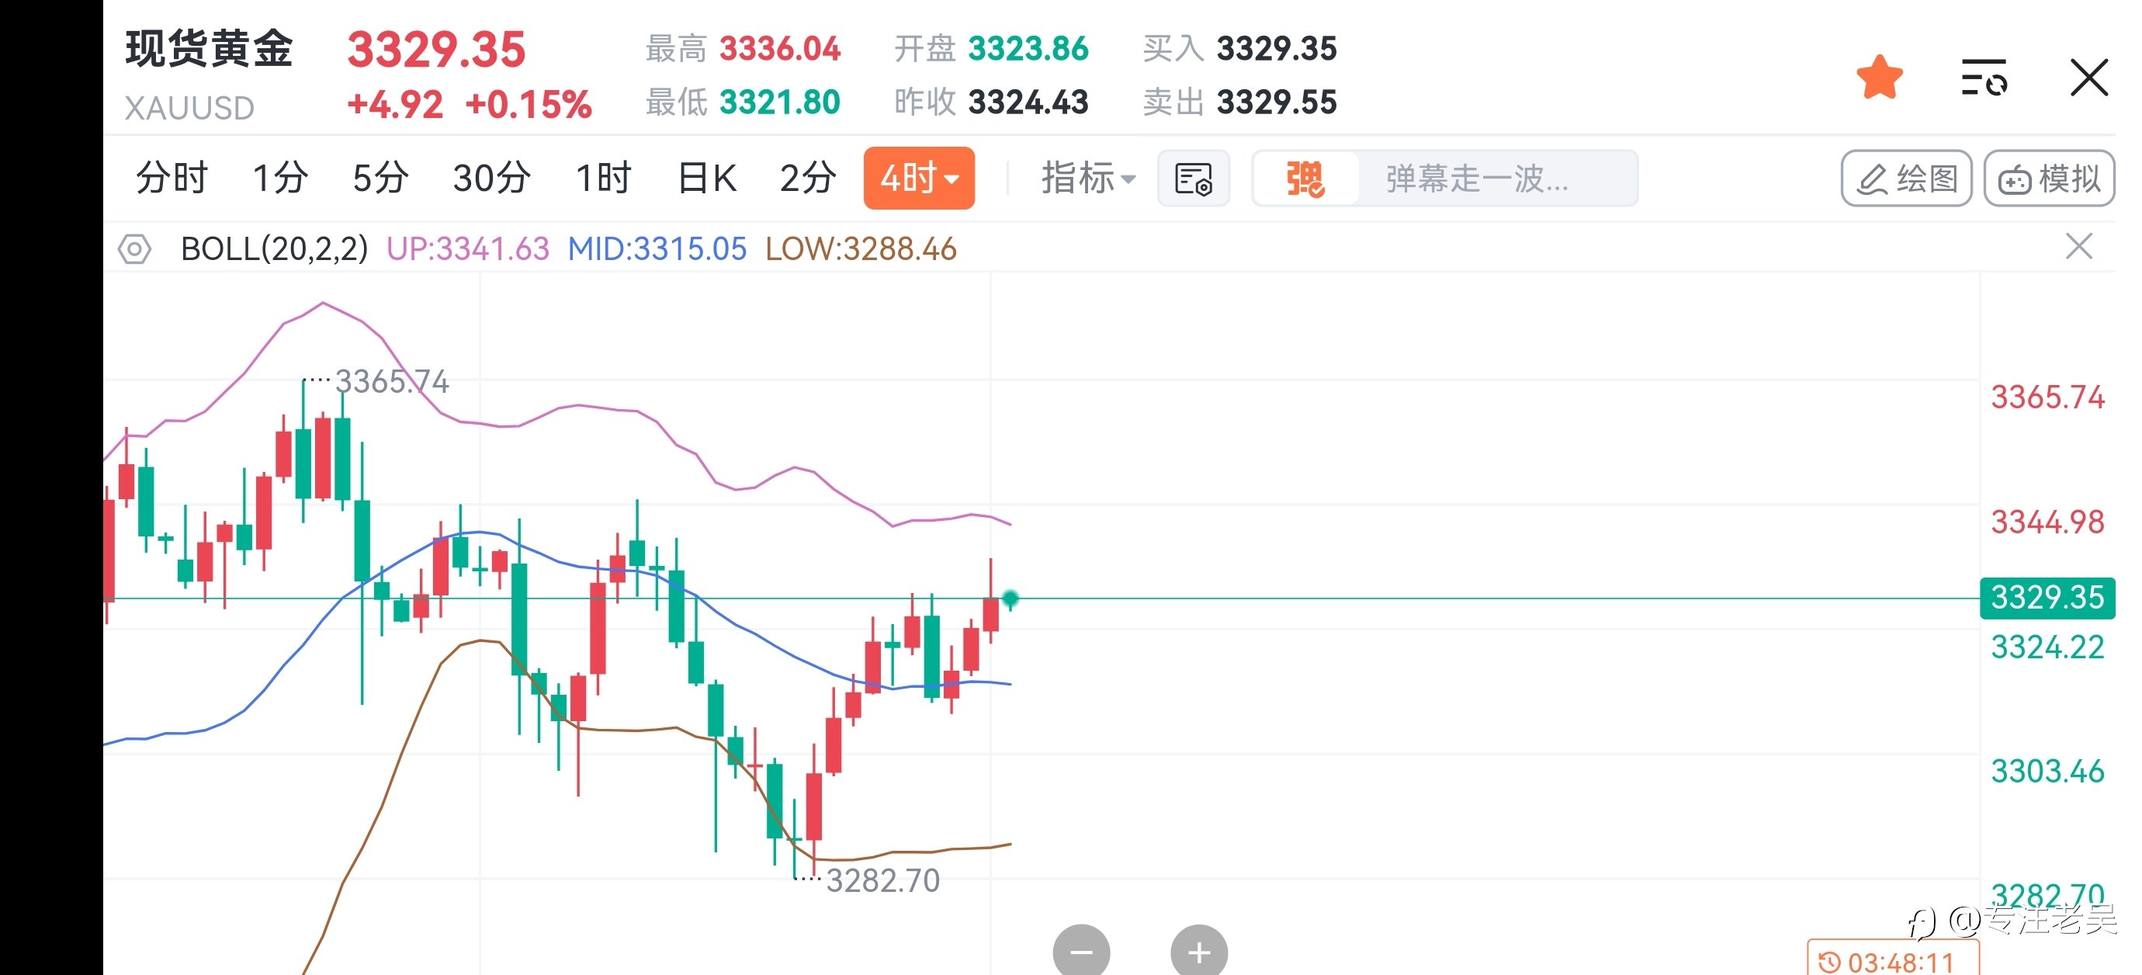This screenshot has height=975, width=2142.
Task: Close the chart view with X
Action: click(2088, 78)
